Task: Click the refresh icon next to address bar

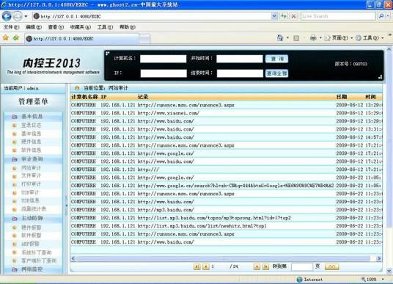Action: tap(284, 16)
